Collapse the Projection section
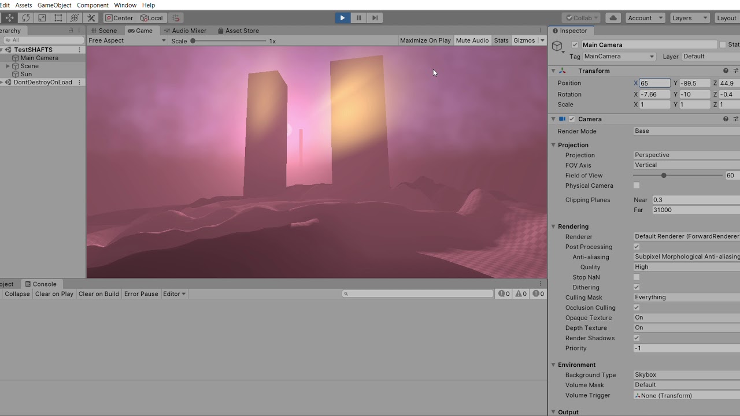This screenshot has height=416, width=740. (x=553, y=145)
